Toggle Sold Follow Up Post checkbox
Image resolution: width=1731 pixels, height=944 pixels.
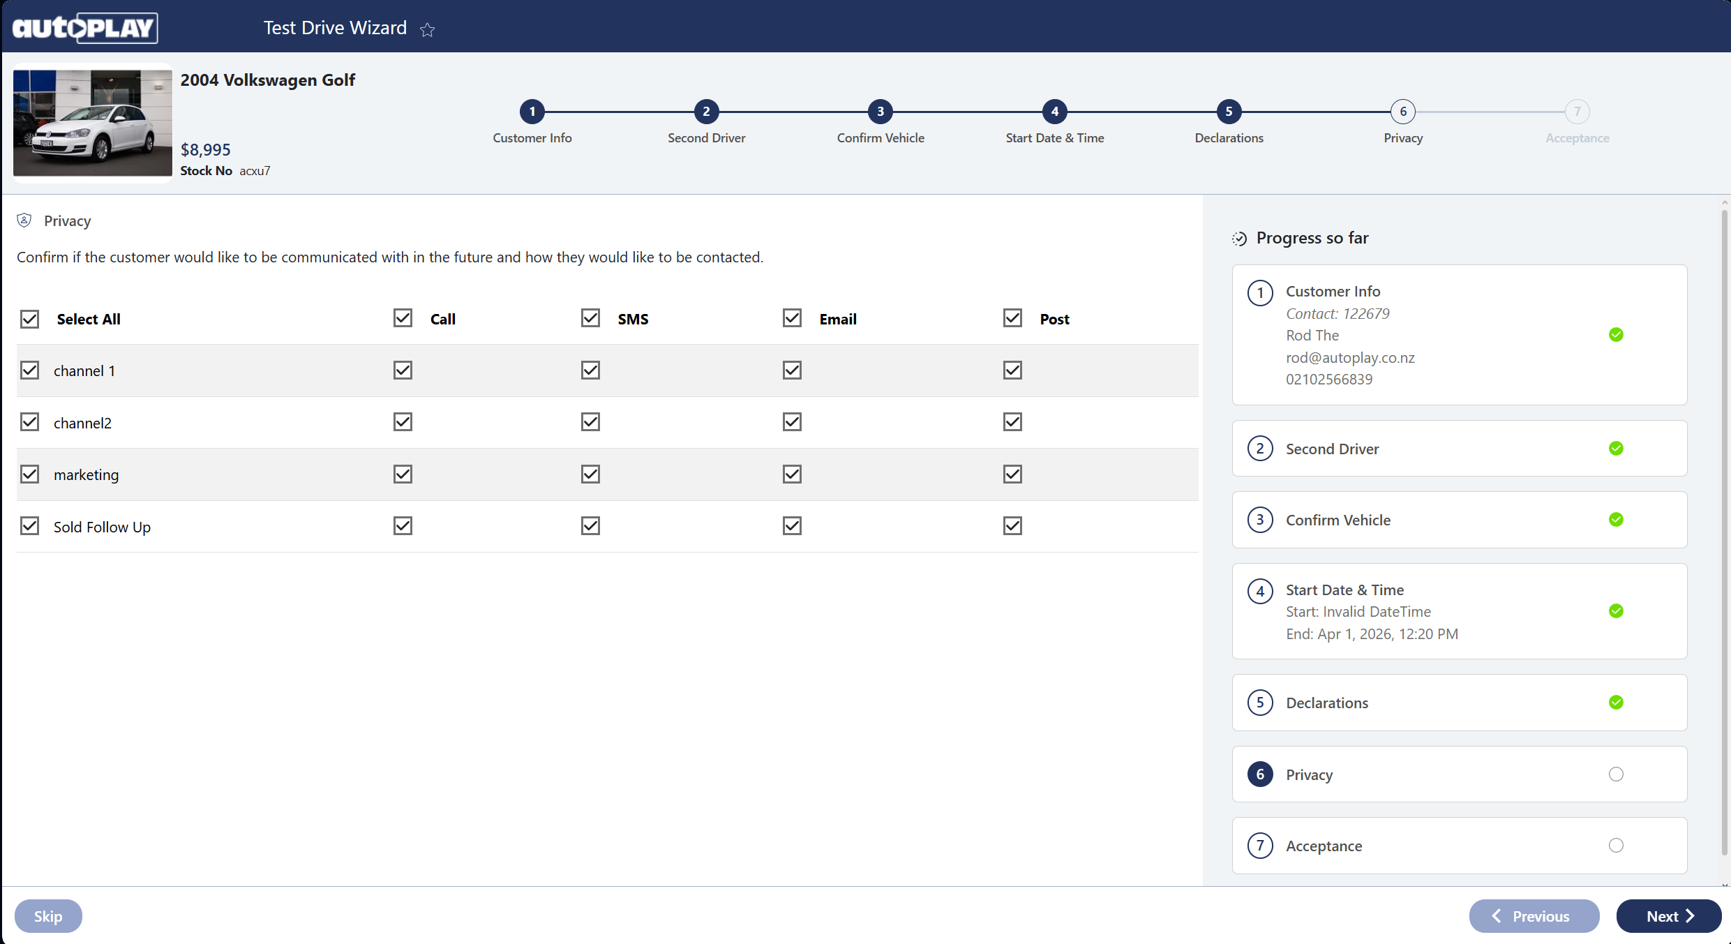click(x=1012, y=526)
